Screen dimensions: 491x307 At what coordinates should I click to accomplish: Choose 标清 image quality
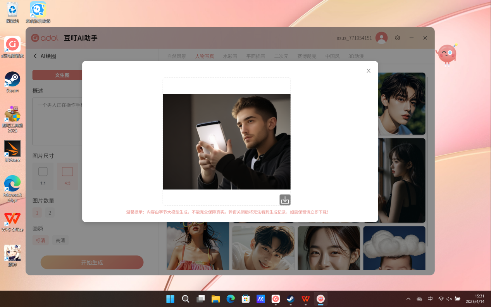[41, 240]
